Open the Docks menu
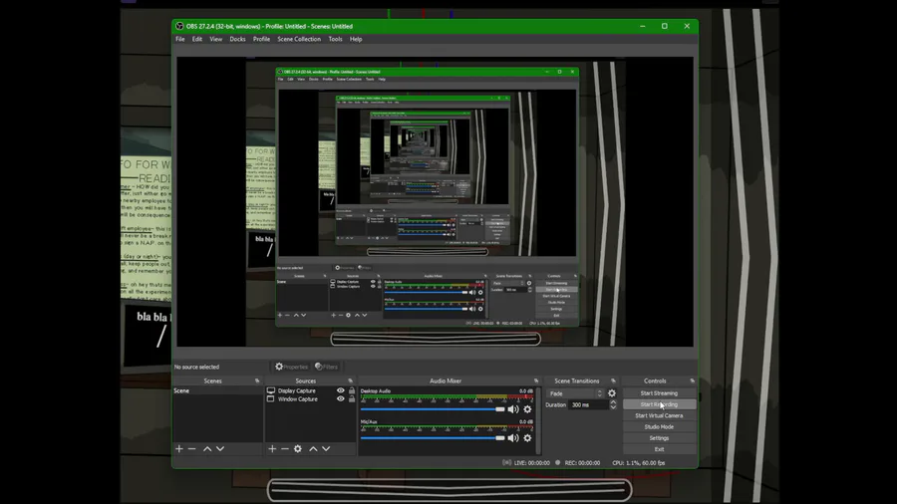This screenshot has height=504, width=897. tap(237, 40)
